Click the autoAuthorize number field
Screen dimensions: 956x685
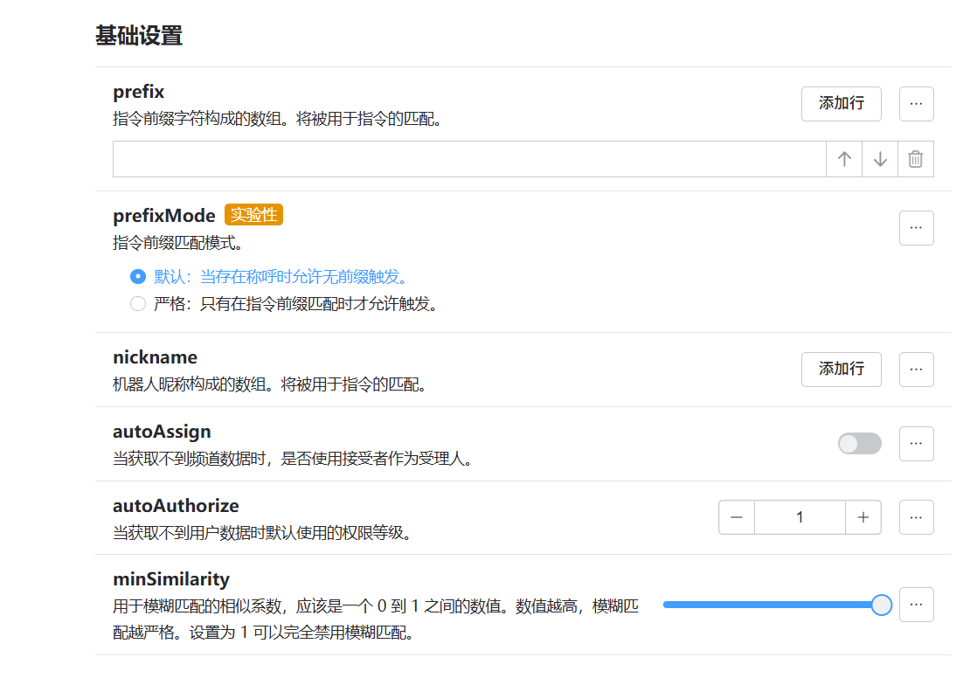tap(800, 517)
